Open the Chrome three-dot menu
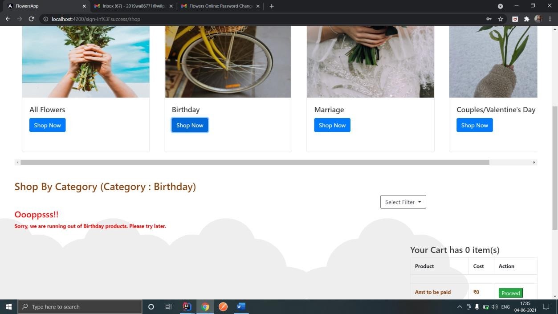This screenshot has height=314, width=558. coord(550,19)
